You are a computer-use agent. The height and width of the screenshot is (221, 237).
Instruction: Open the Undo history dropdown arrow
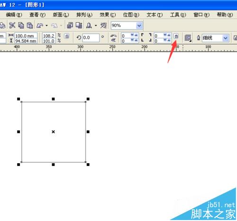46,26
